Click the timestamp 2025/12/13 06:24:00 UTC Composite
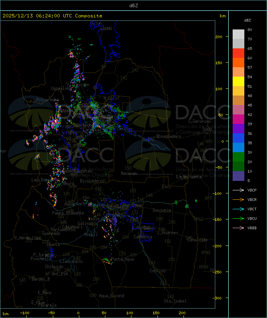267x318 pixels. coord(52,16)
